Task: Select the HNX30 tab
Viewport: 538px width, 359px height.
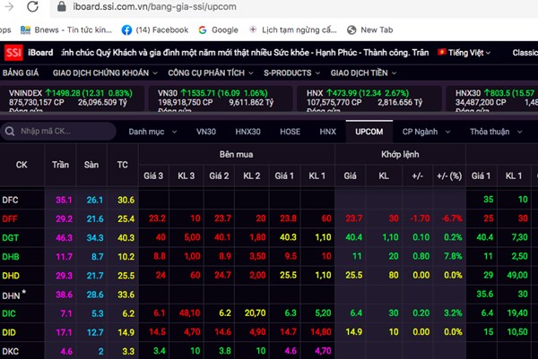Action: point(248,132)
